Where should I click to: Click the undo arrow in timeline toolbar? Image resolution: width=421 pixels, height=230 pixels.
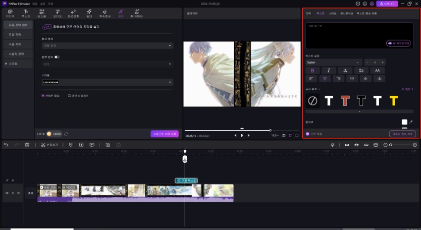pos(6,145)
